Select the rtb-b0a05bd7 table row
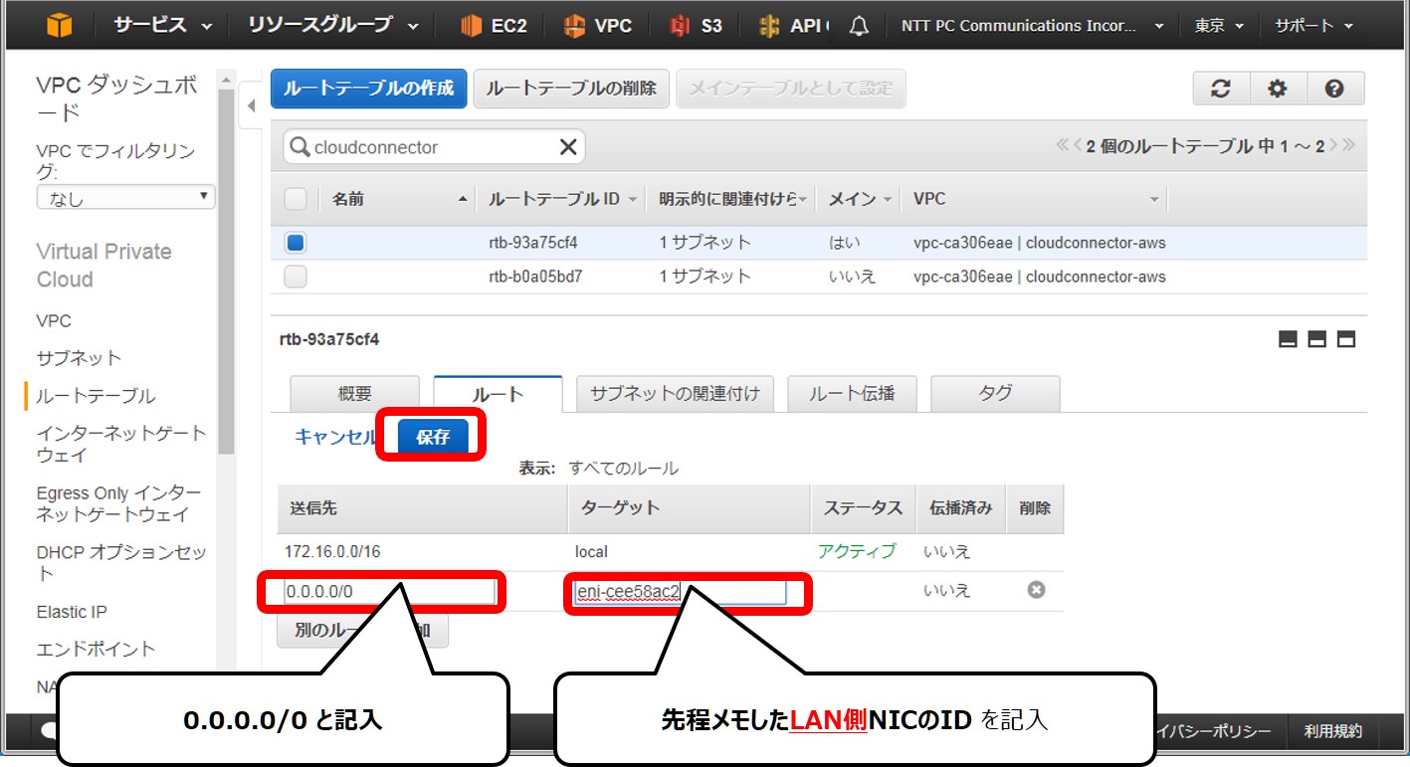 click(819, 277)
